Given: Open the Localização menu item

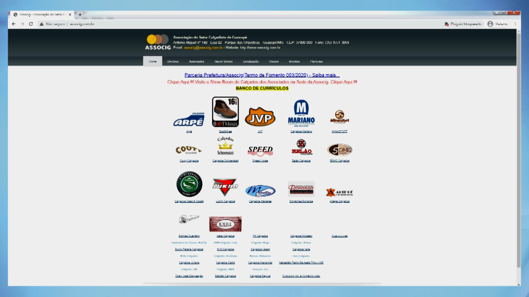Looking at the screenshot, I should click(x=251, y=61).
